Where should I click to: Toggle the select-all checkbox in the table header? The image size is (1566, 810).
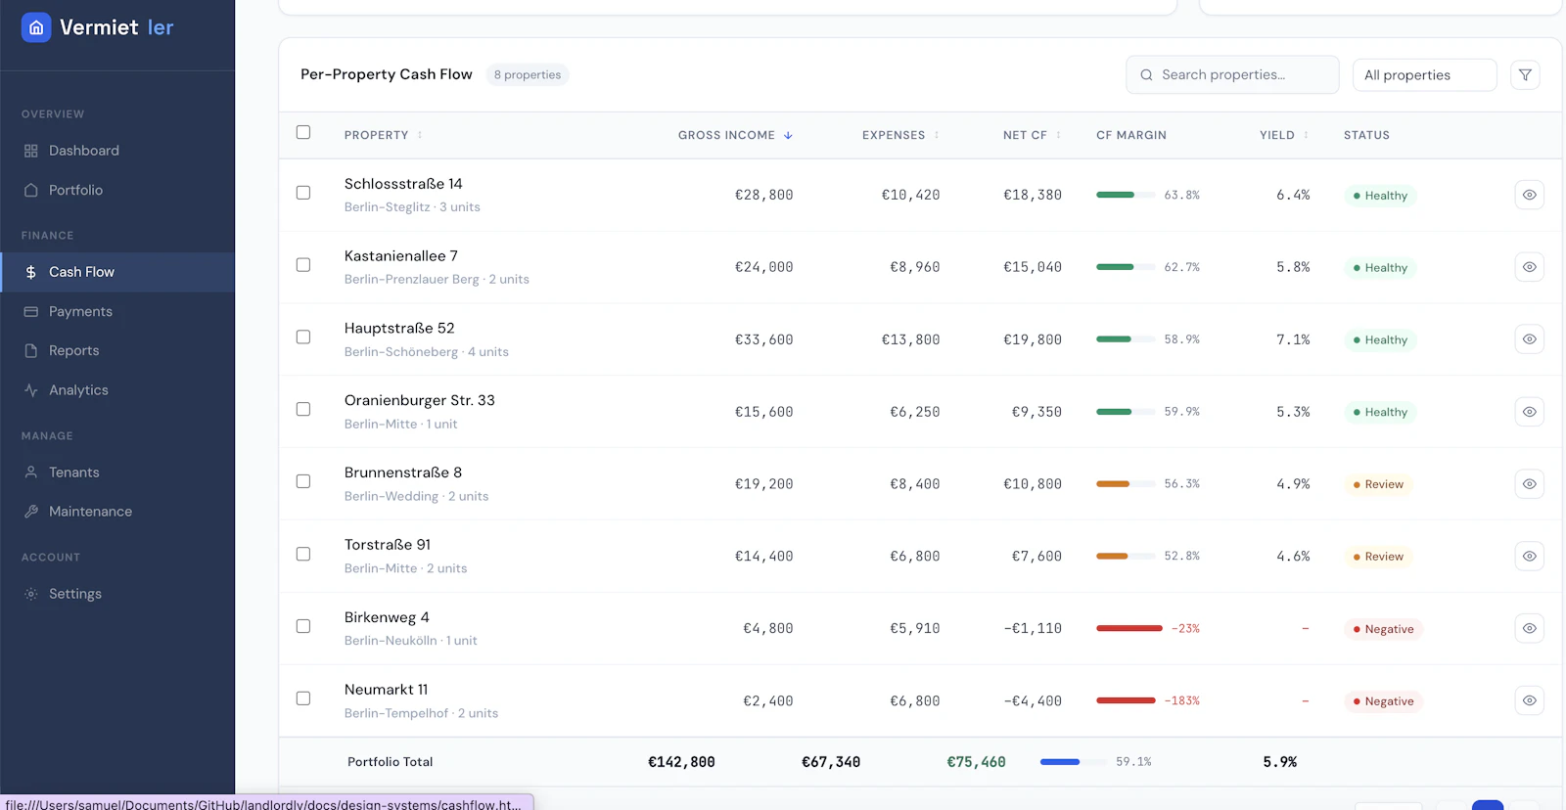(x=303, y=132)
